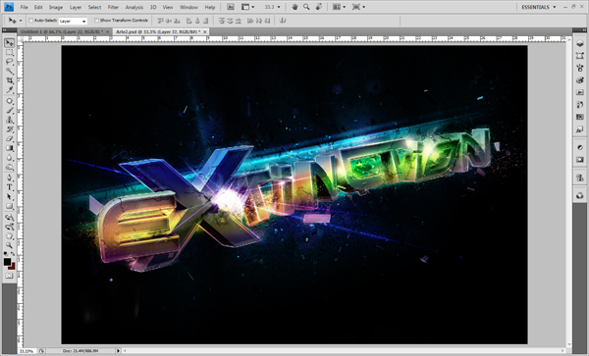Select the Horizontal Type tool
Image resolution: width=589 pixels, height=356 pixels.
tap(10, 187)
